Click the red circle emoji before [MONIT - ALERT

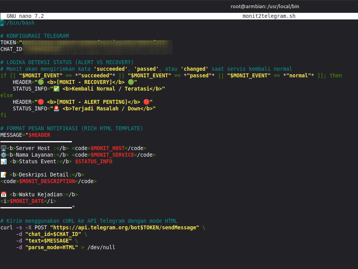pos(41,102)
